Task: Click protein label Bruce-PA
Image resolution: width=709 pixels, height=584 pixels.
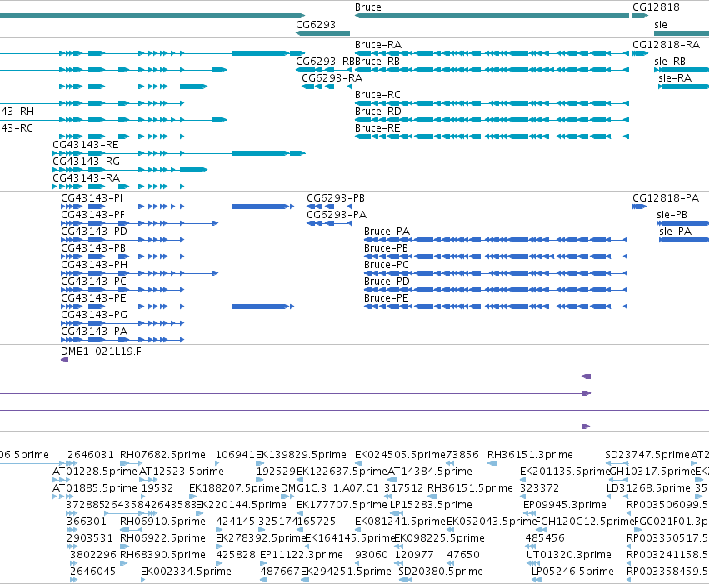Action: pyautogui.click(x=387, y=232)
